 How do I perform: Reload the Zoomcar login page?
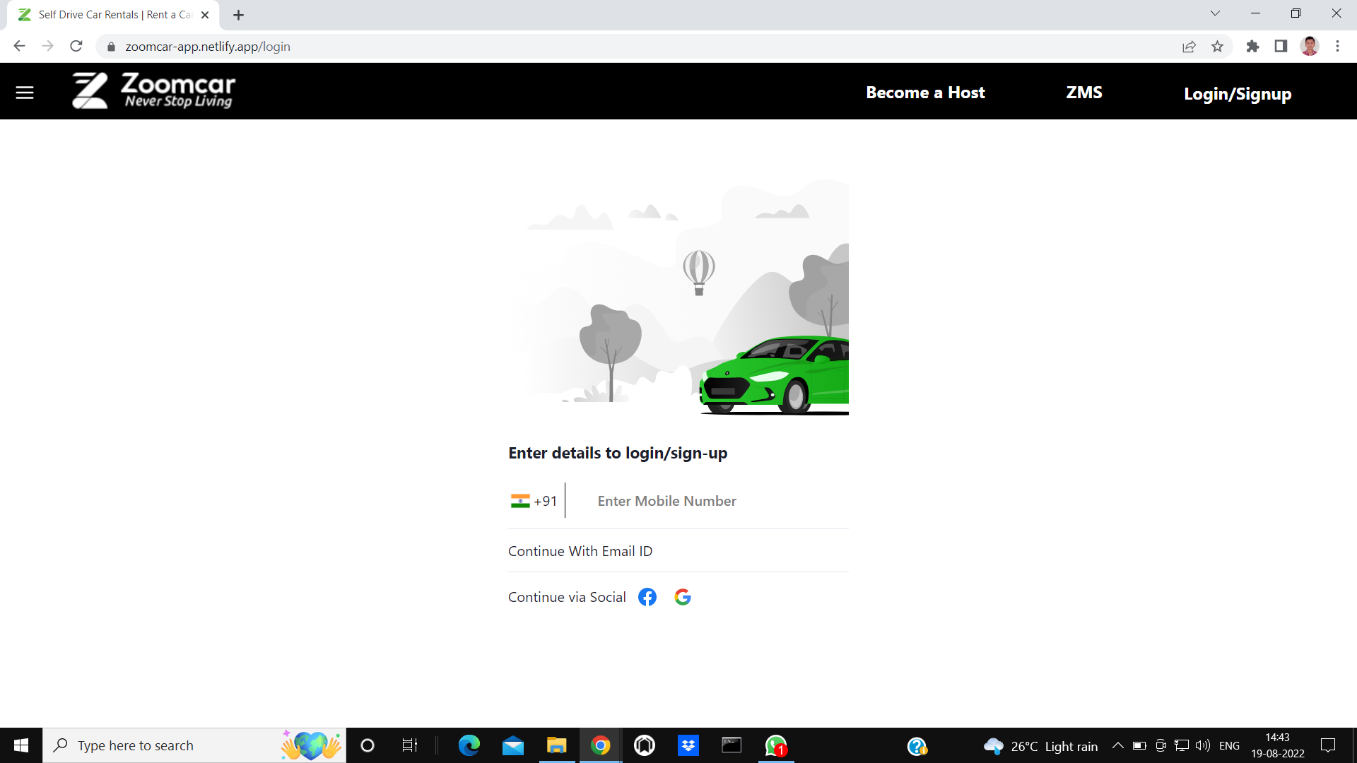click(76, 46)
